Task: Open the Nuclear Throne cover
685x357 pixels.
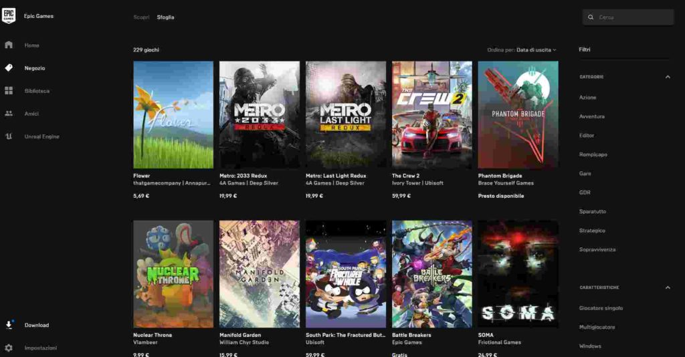Action: 173,274
